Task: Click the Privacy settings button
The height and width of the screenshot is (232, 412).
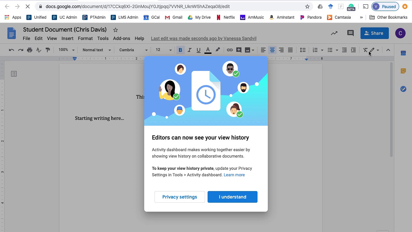Action: [180, 197]
